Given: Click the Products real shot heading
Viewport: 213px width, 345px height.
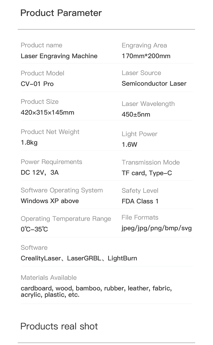Looking at the screenshot, I should coord(59,326).
